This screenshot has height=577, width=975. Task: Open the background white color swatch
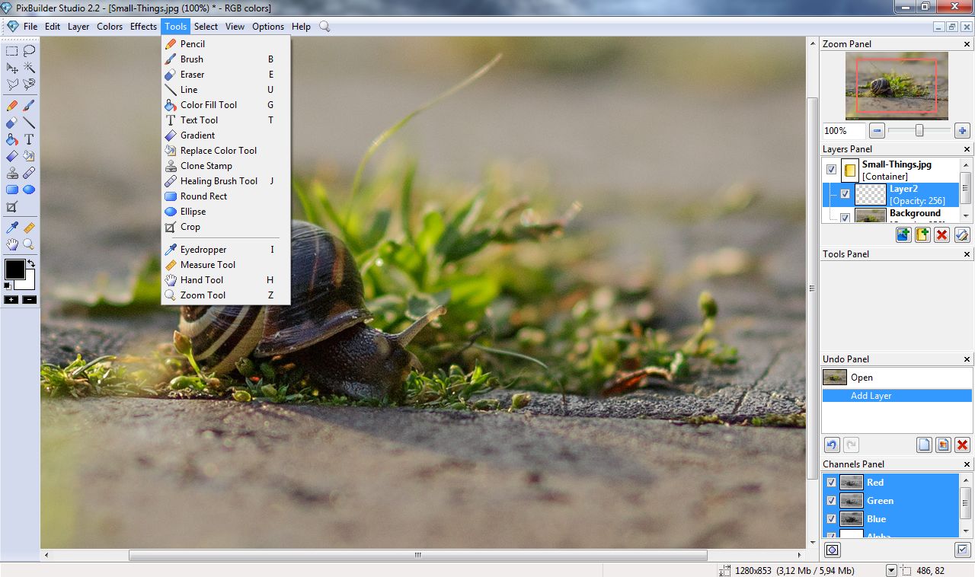[29, 282]
